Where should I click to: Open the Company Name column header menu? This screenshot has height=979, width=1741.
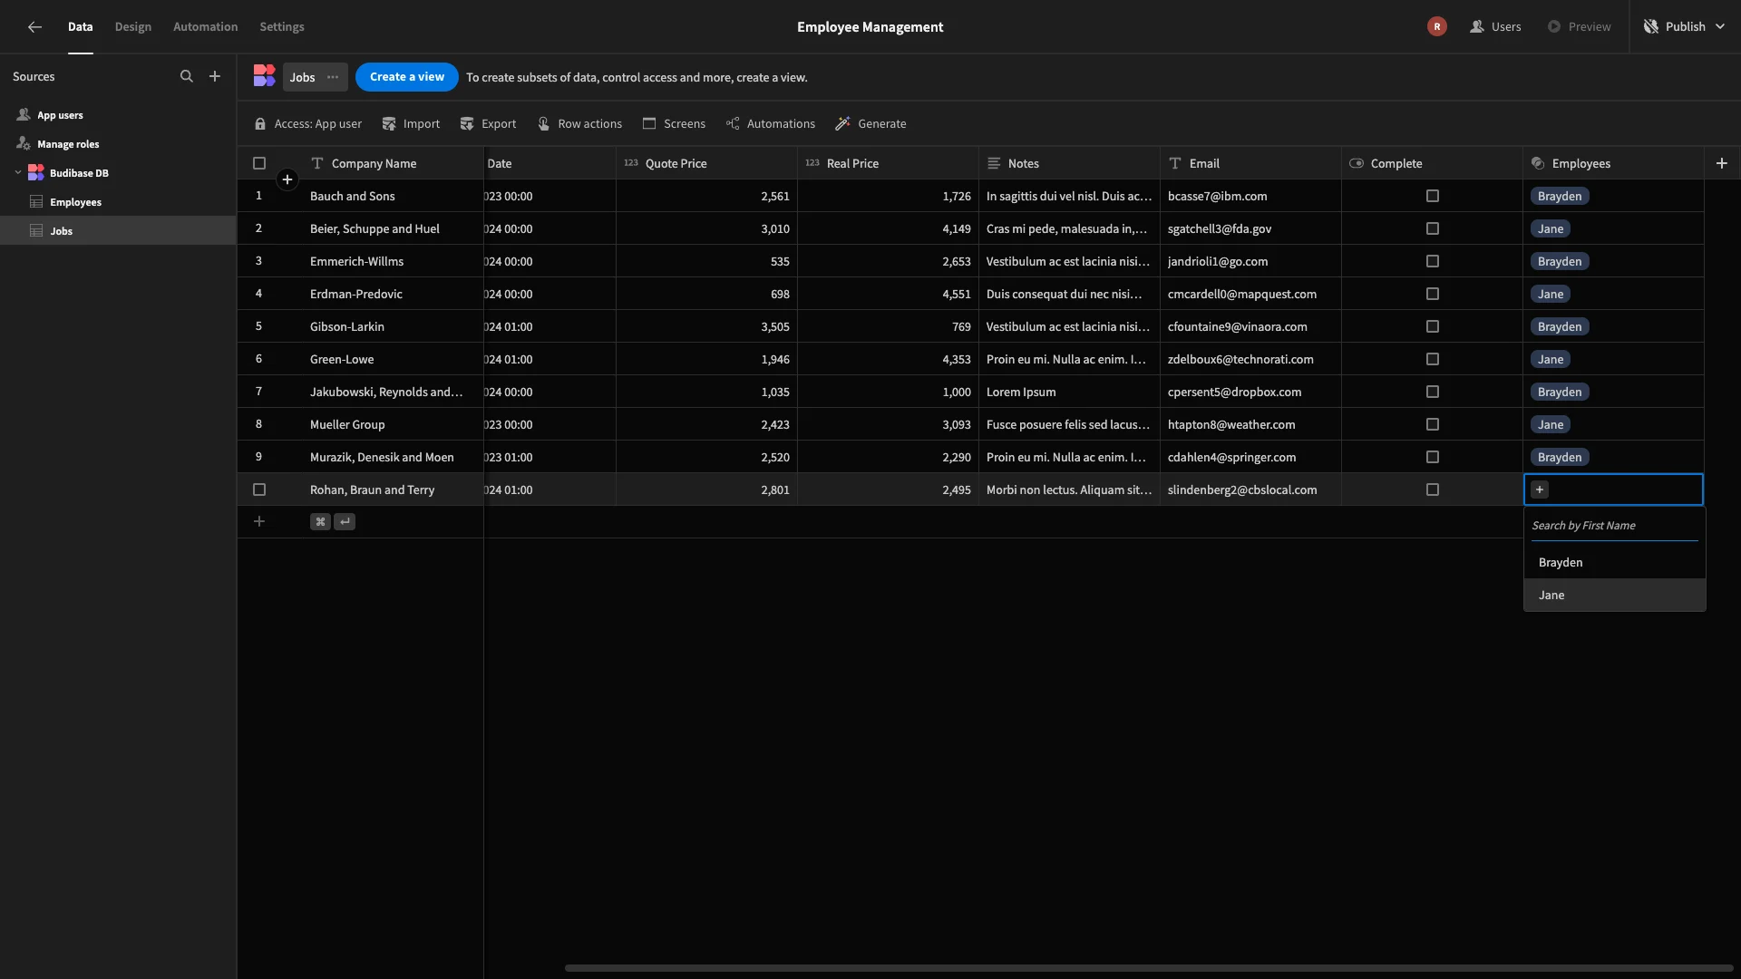coord(392,163)
